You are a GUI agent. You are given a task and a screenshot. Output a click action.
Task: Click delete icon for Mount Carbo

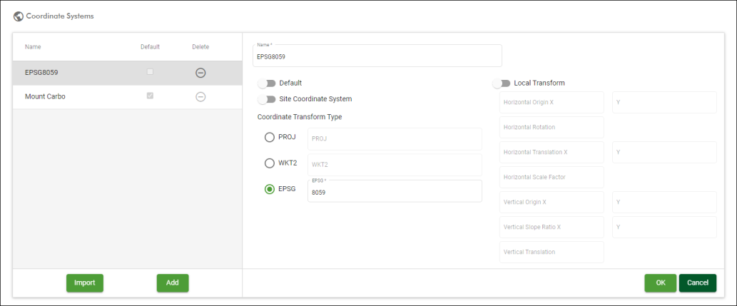(x=200, y=96)
